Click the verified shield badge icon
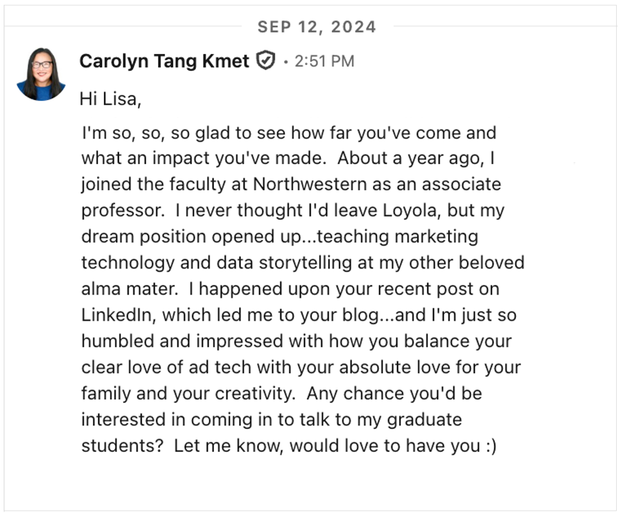The height and width of the screenshot is (517, 622). (265, 61)
